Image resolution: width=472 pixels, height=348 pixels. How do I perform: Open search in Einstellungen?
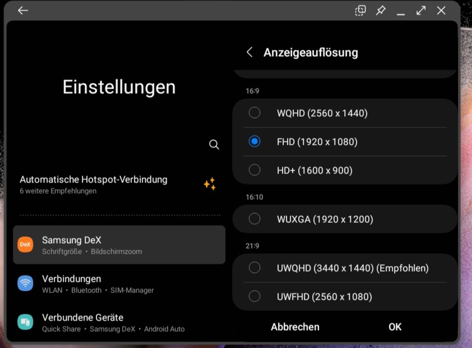tap(214, 144)
